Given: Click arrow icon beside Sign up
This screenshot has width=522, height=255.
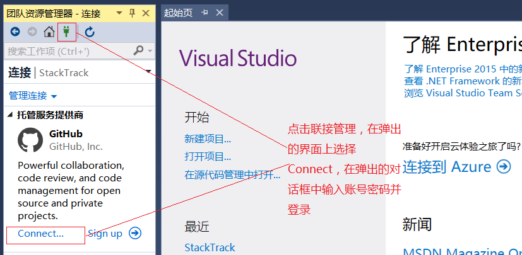Looking at the screenshot, I should (135, 233).
